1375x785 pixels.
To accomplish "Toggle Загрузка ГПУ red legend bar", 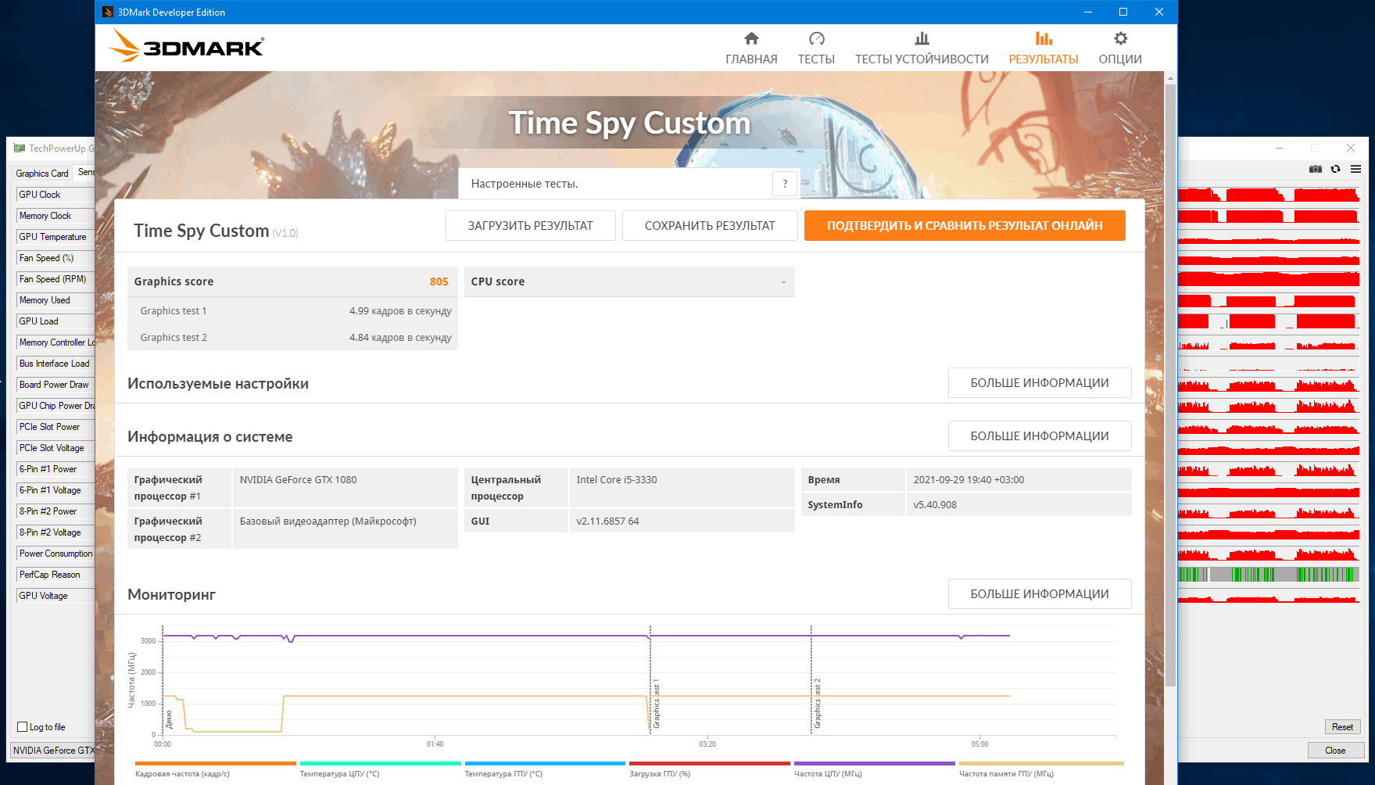I will click(710, 764).
